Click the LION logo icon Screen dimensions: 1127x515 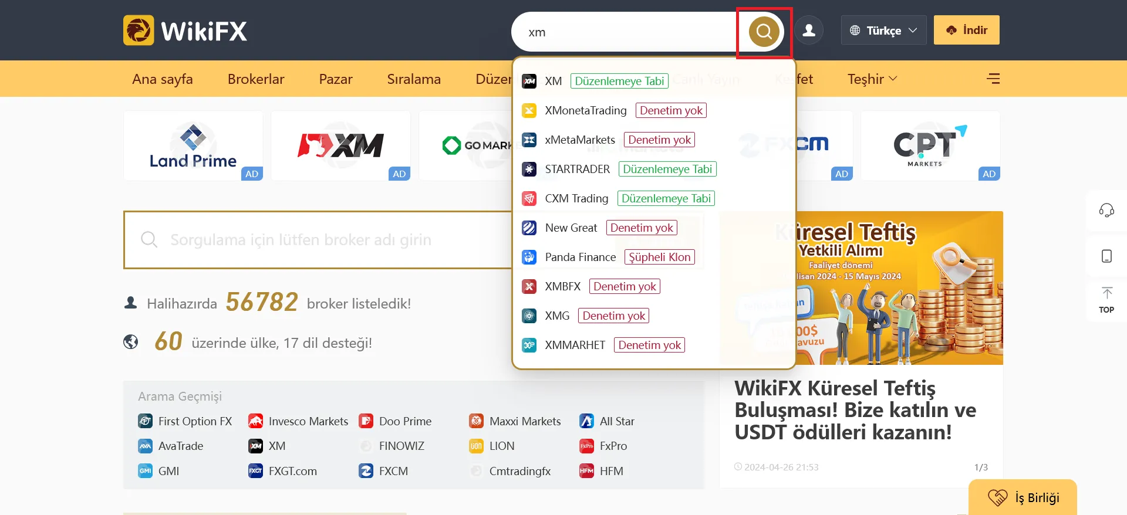(x=476, y=446)
